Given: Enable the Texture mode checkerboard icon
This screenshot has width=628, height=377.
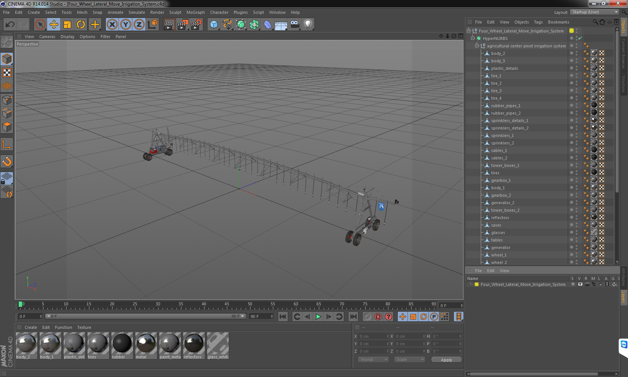Looking at the screenshot, I should 7,73.
